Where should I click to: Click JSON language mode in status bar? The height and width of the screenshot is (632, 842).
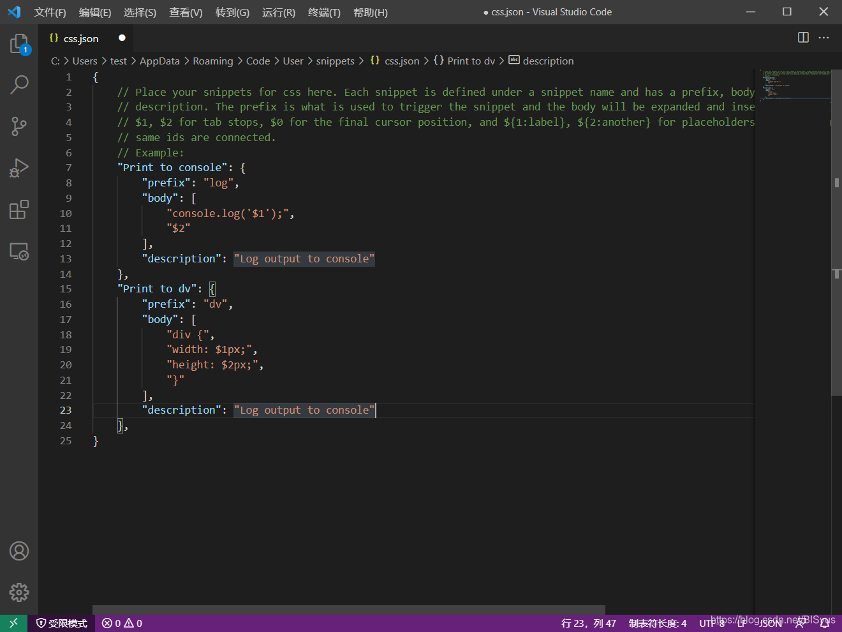771,623
